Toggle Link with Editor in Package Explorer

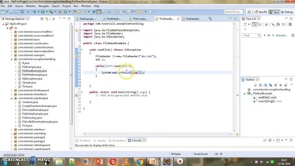pos(47,19)
